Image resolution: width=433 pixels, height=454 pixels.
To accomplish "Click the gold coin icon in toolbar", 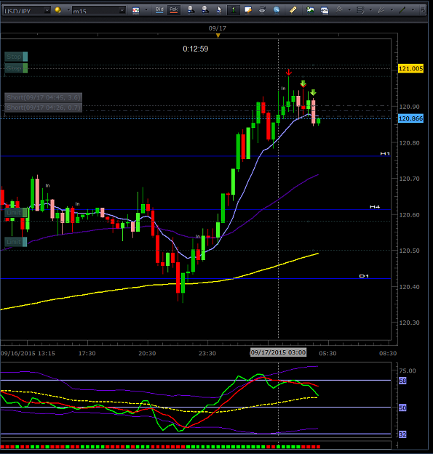I will pyautogui.click(x=58, y=10).
